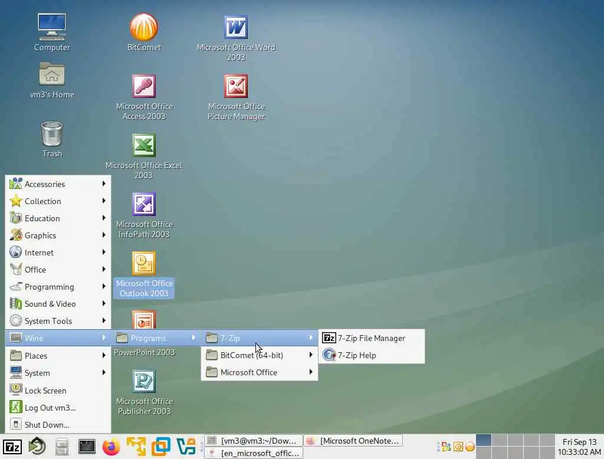The height and width of the screenshot is (459, 604).
Task: Click Log Out vm3... entry
Action: [58, 407]
